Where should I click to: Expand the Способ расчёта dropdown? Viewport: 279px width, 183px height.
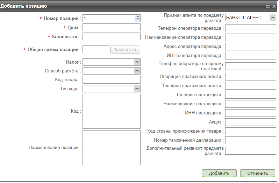pyautogui.click(x=137, y=71)
